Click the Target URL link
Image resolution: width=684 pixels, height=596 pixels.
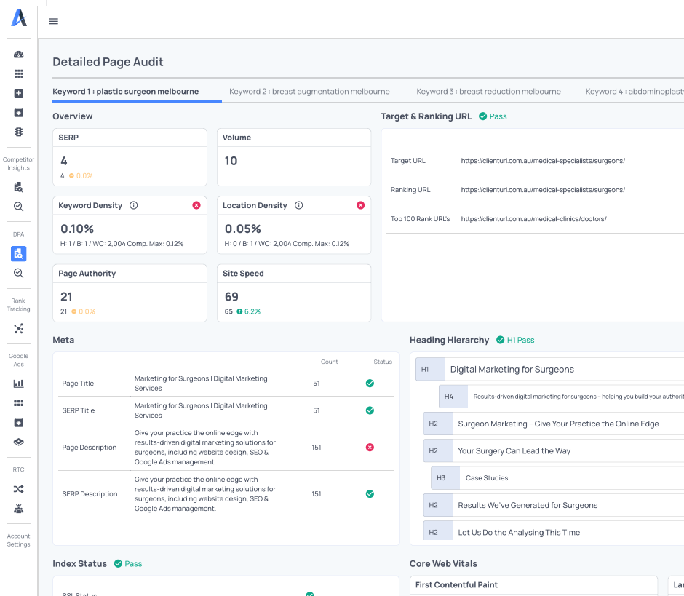point(543,161)
